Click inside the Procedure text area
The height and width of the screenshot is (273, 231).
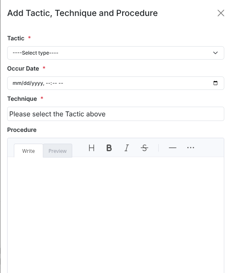(x=115, y=215)
